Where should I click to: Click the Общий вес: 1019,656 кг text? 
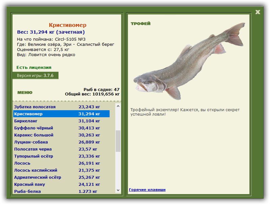(x=92, y=94)
